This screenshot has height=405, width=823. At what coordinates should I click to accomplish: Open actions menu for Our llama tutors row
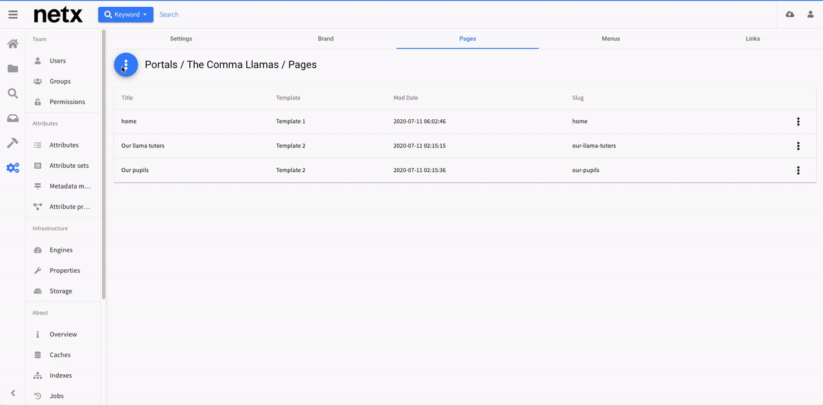[798, 146]
